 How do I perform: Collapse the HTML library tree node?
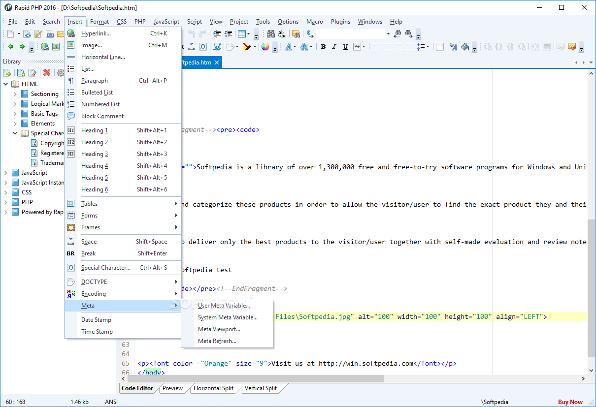tap(6, 84)
